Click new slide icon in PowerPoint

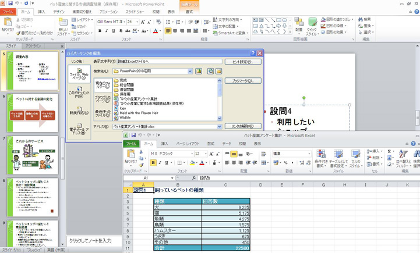[63, 23]
